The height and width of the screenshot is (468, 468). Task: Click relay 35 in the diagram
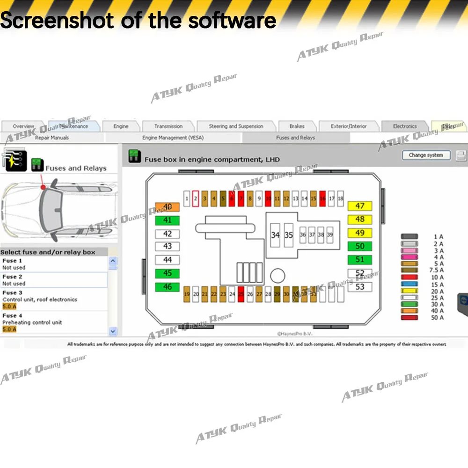[289, 235]
